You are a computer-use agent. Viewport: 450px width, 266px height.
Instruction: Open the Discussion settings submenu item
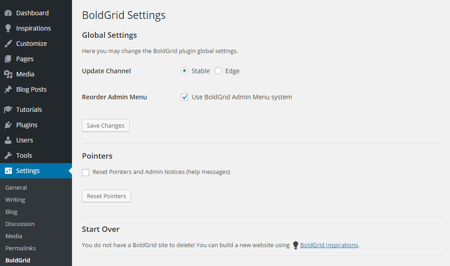click(x=20, y=224)
